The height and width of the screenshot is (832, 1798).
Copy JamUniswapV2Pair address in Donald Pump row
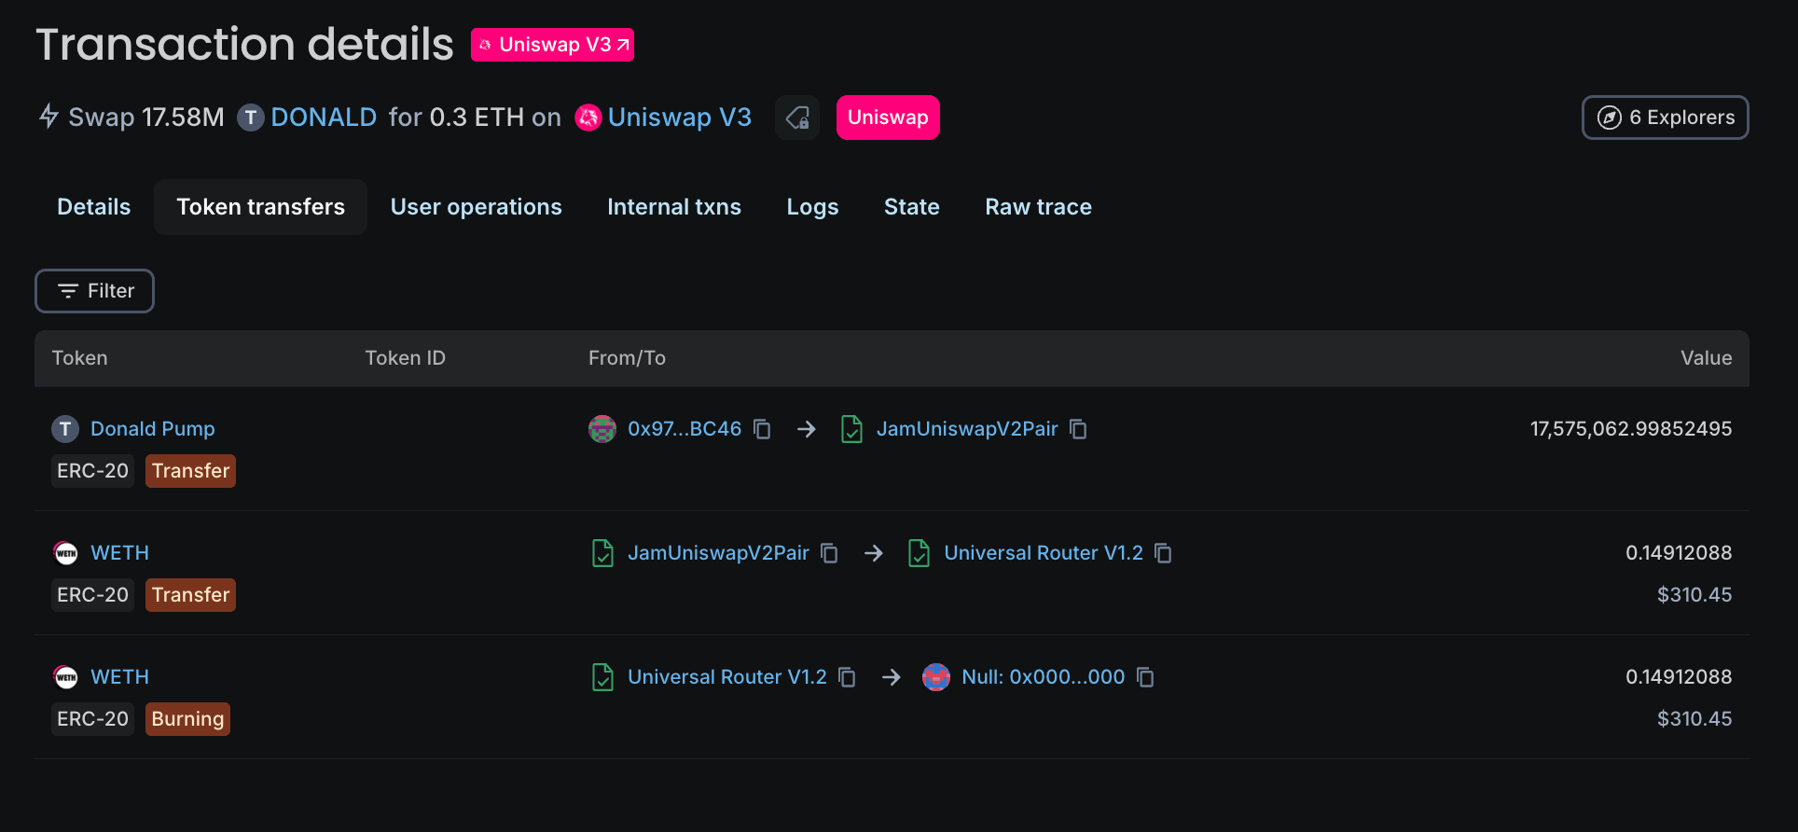click(1078, 429)
